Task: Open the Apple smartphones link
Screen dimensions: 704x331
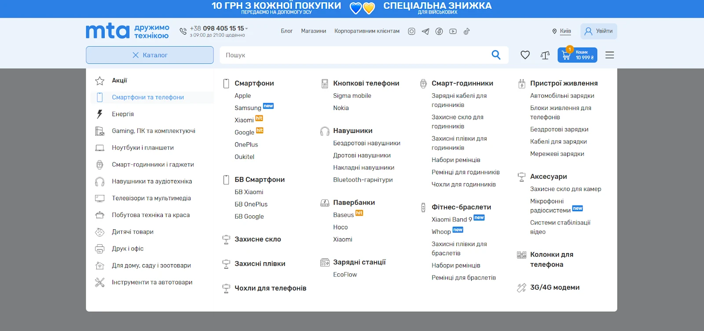Action: (x=242, y=96)
